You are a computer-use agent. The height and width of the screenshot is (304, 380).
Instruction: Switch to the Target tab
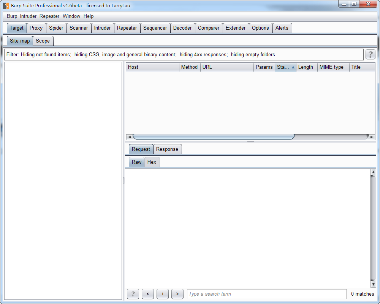[x=16, y=28]
